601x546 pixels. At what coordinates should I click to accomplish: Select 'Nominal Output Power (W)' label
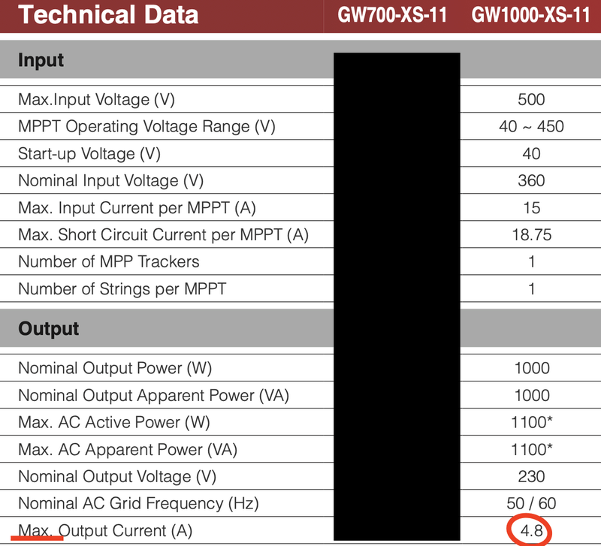[x=115, y=368]
